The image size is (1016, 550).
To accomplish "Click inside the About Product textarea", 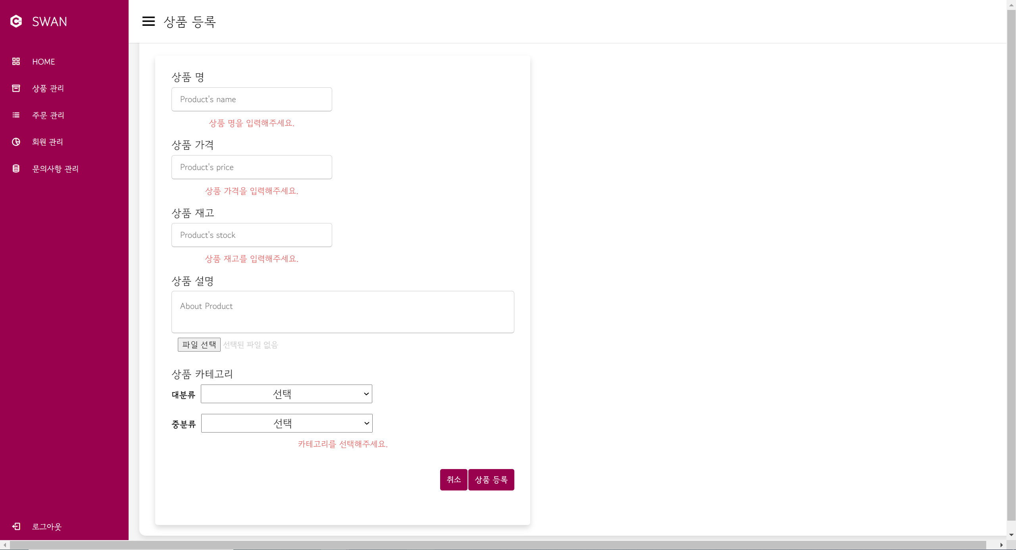I will [x=343, y=312].
